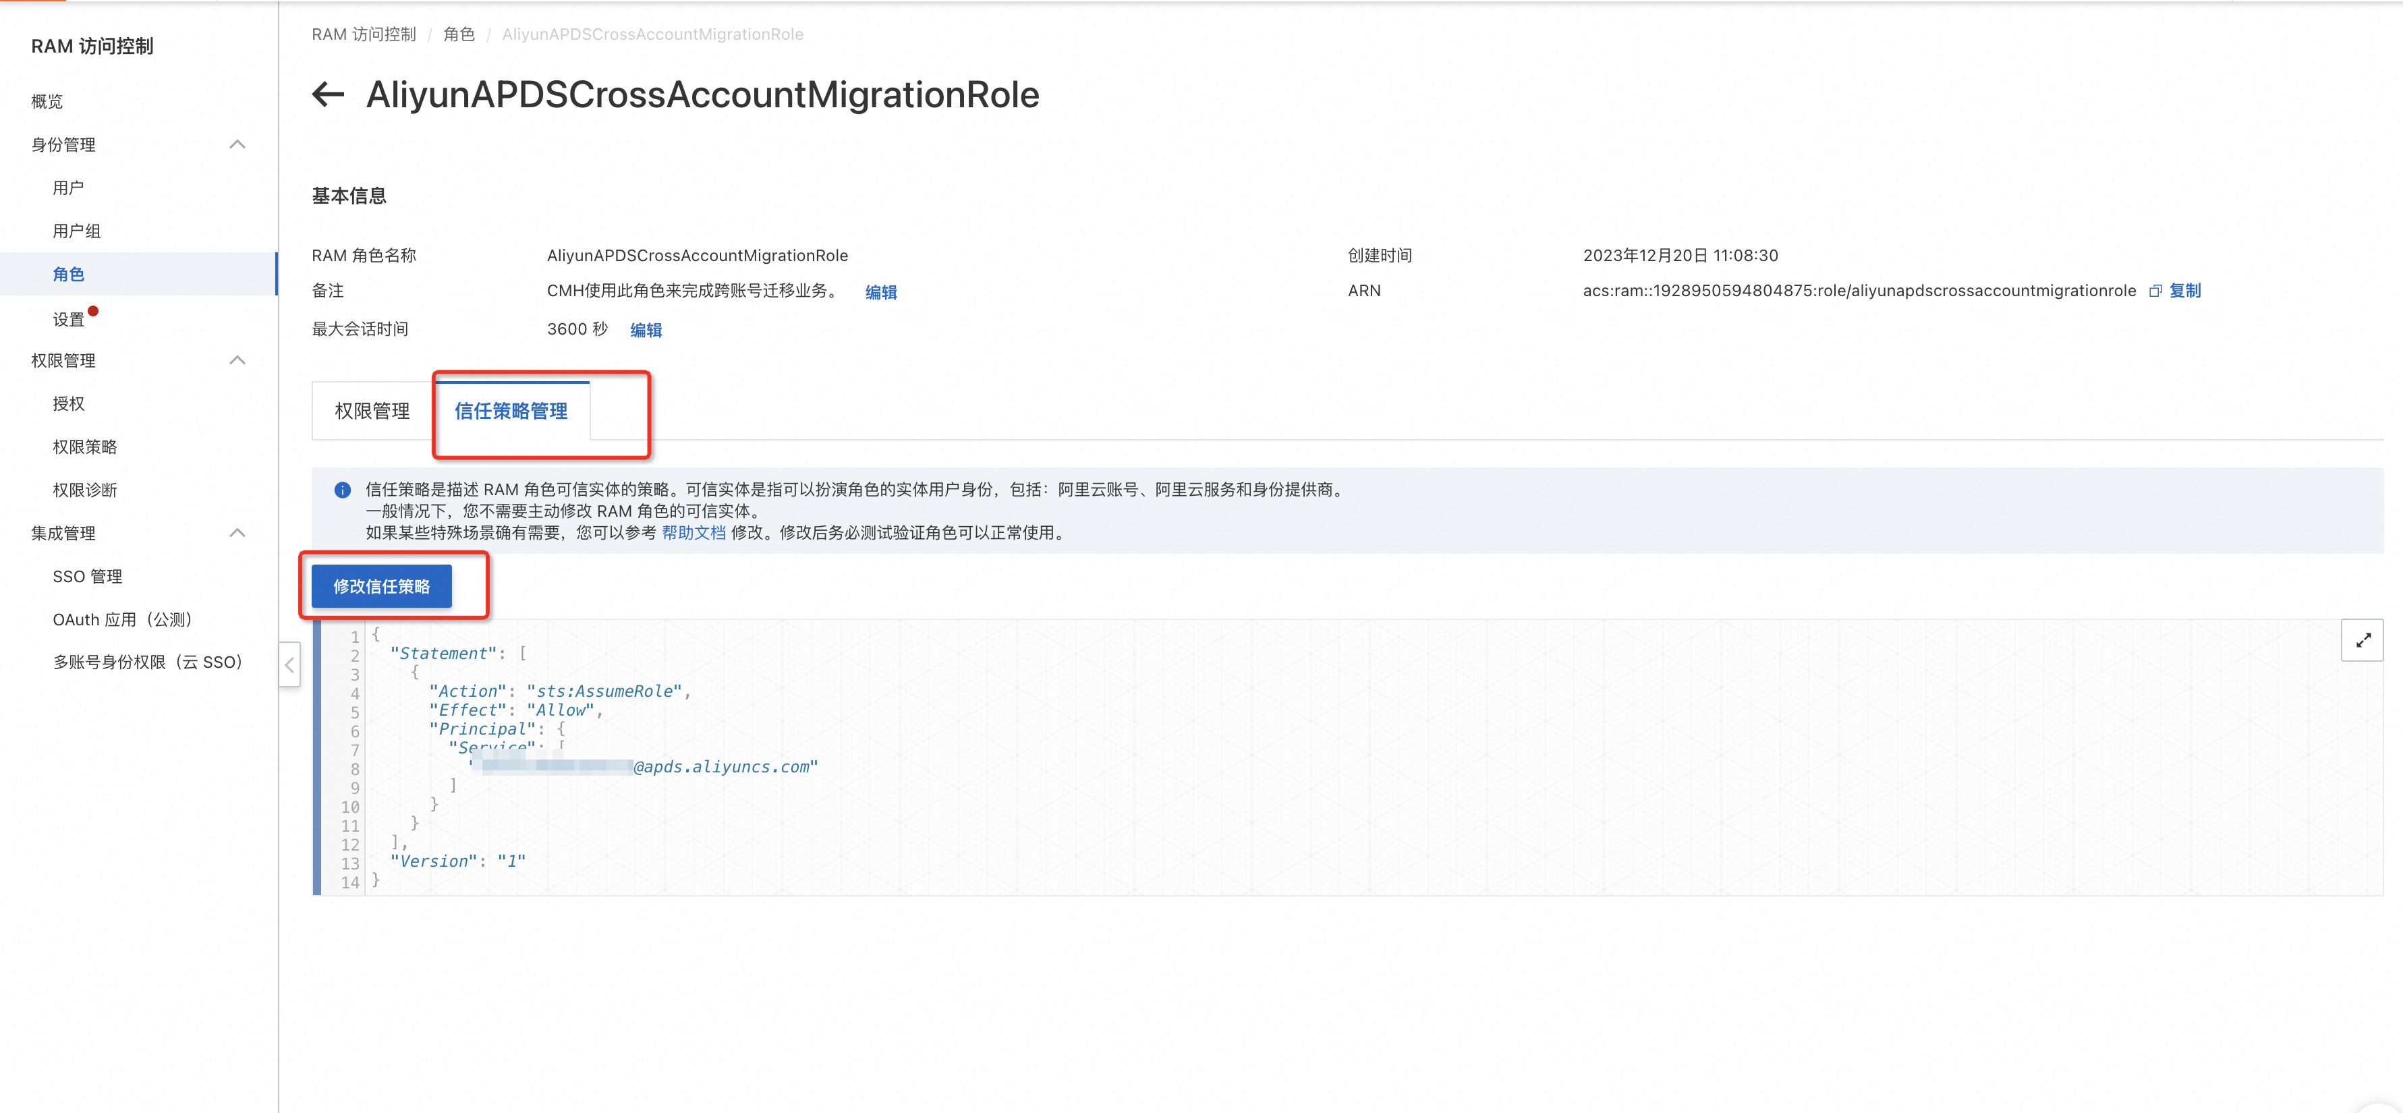Edit 最大会话时间 via its 编辑 link
Image resolution: width=2403 pixels, height=1113 pixels.
point(646,329)
